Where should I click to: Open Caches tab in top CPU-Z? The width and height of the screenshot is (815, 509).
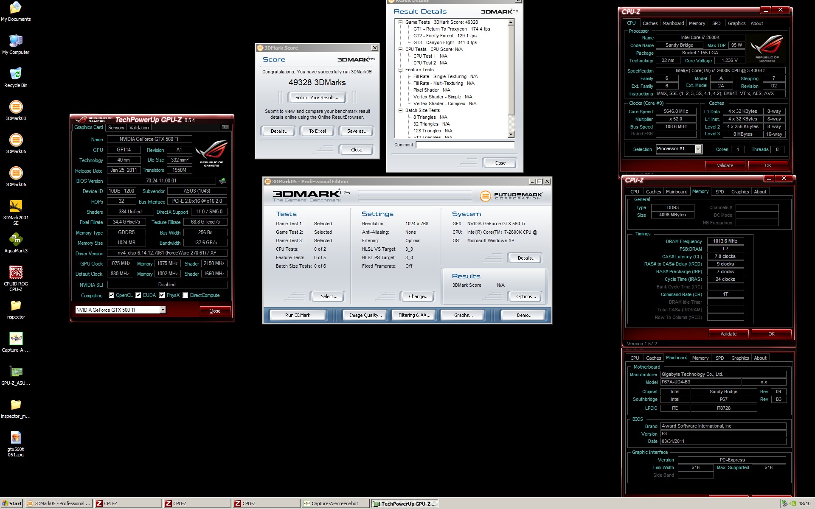(x=650, y=23)
